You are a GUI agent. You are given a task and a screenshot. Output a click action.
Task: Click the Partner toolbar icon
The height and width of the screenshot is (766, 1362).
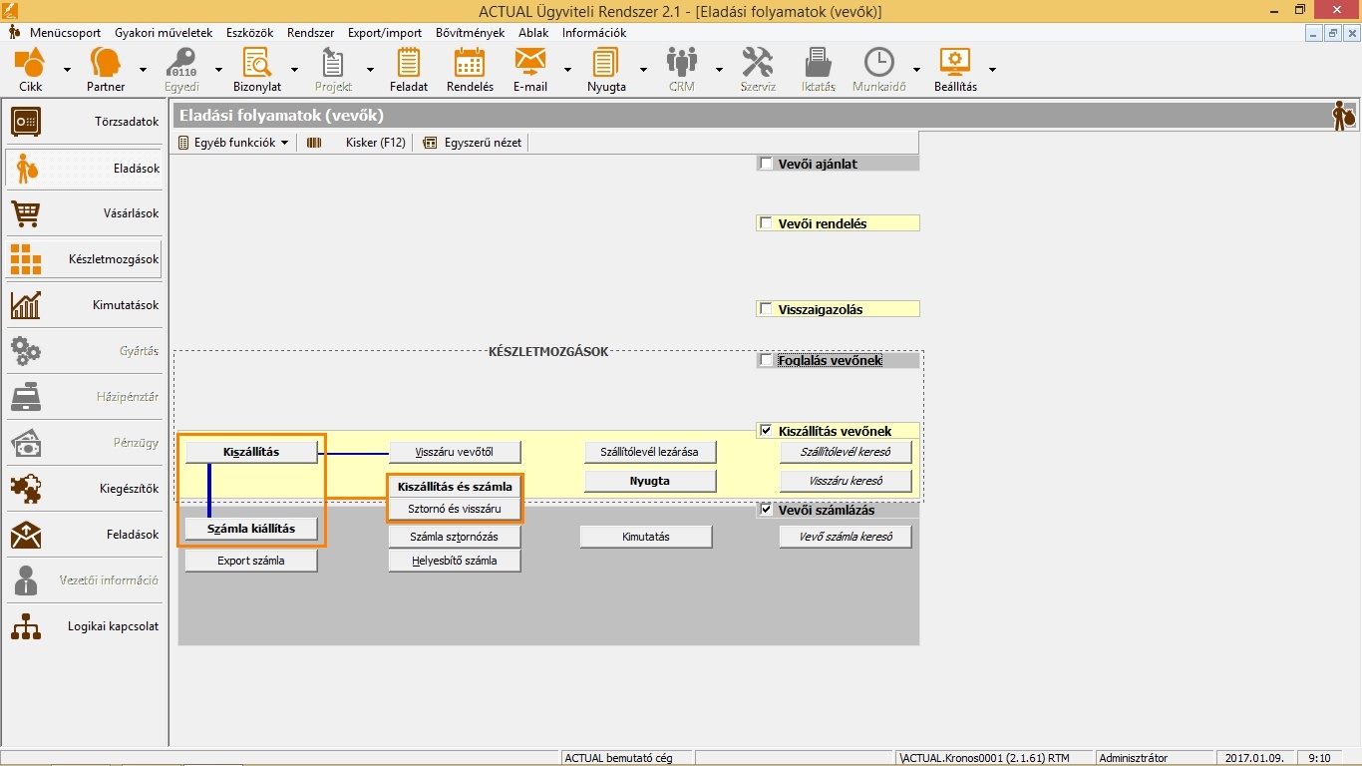[106, 64]
